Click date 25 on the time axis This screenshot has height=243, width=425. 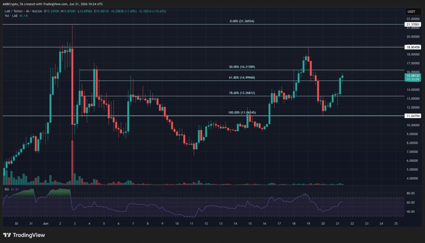tap(396, 224)
